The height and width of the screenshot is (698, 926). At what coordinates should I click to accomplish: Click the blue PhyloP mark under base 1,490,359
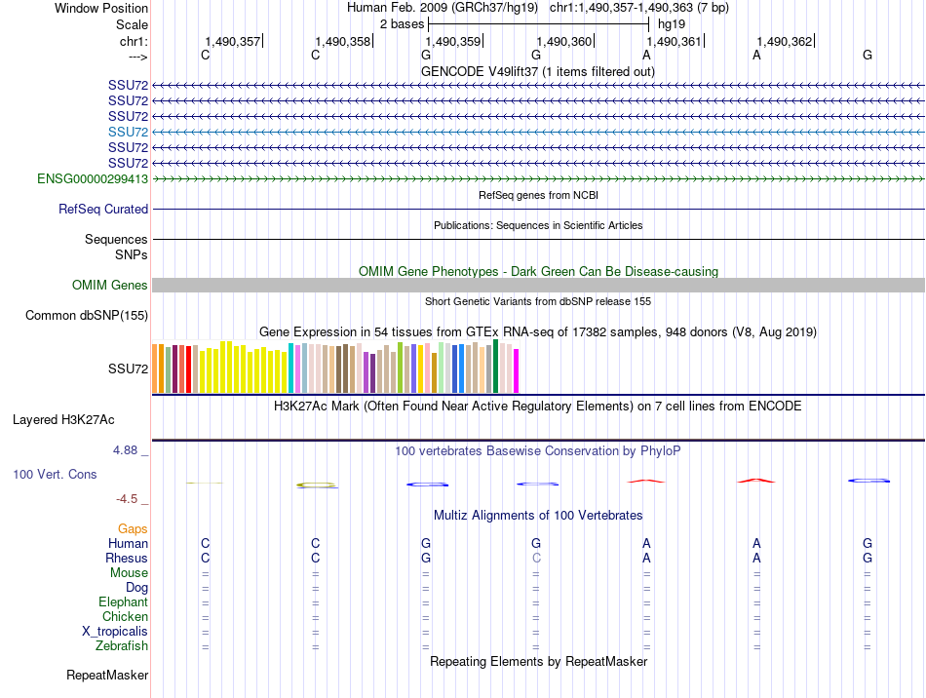(427, 485)
